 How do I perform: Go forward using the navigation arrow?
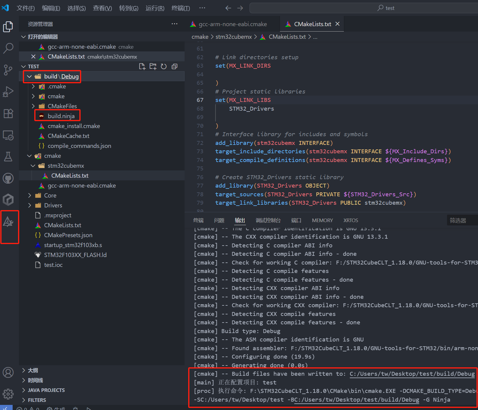[240, 8]
